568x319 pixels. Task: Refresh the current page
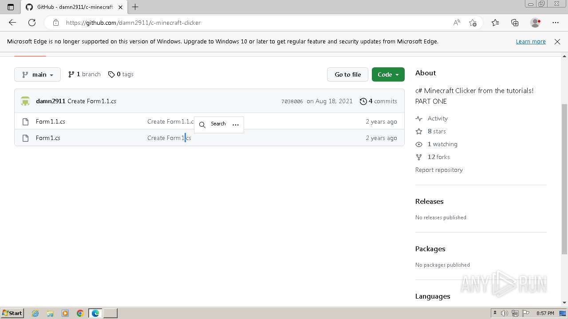[x=32, y=23]
